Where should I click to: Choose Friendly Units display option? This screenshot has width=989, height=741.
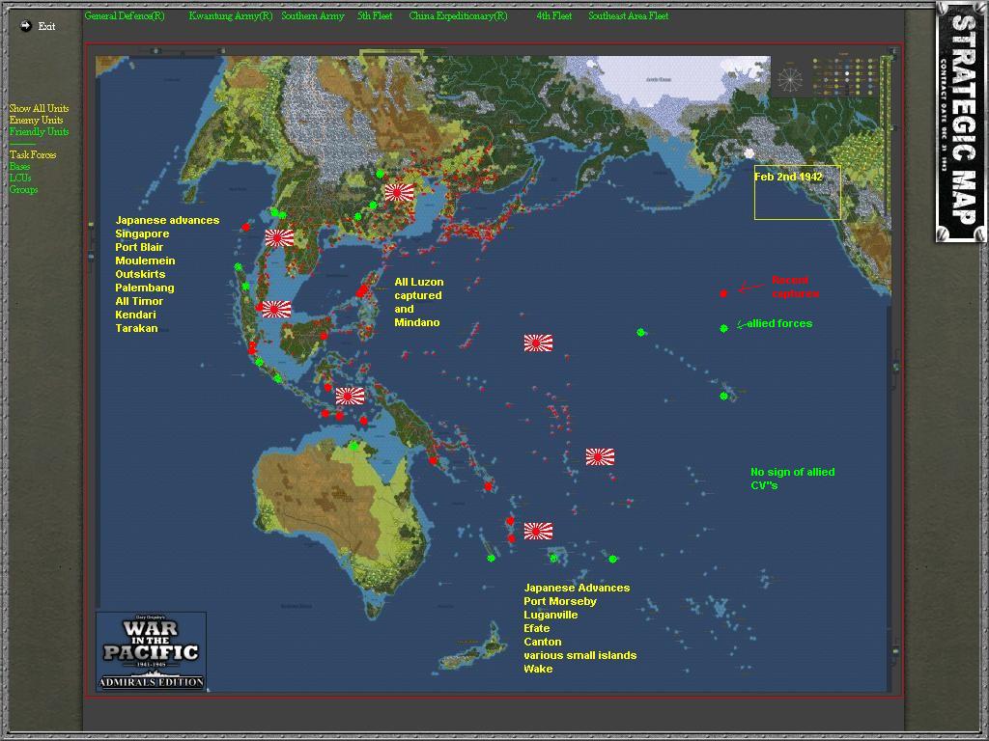click(39, 131)
